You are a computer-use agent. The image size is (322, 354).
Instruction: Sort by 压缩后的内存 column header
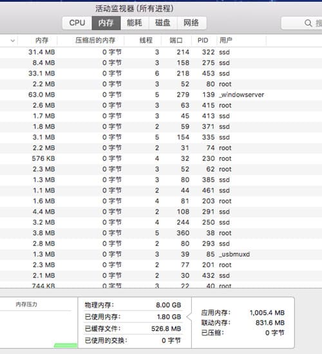95,41
